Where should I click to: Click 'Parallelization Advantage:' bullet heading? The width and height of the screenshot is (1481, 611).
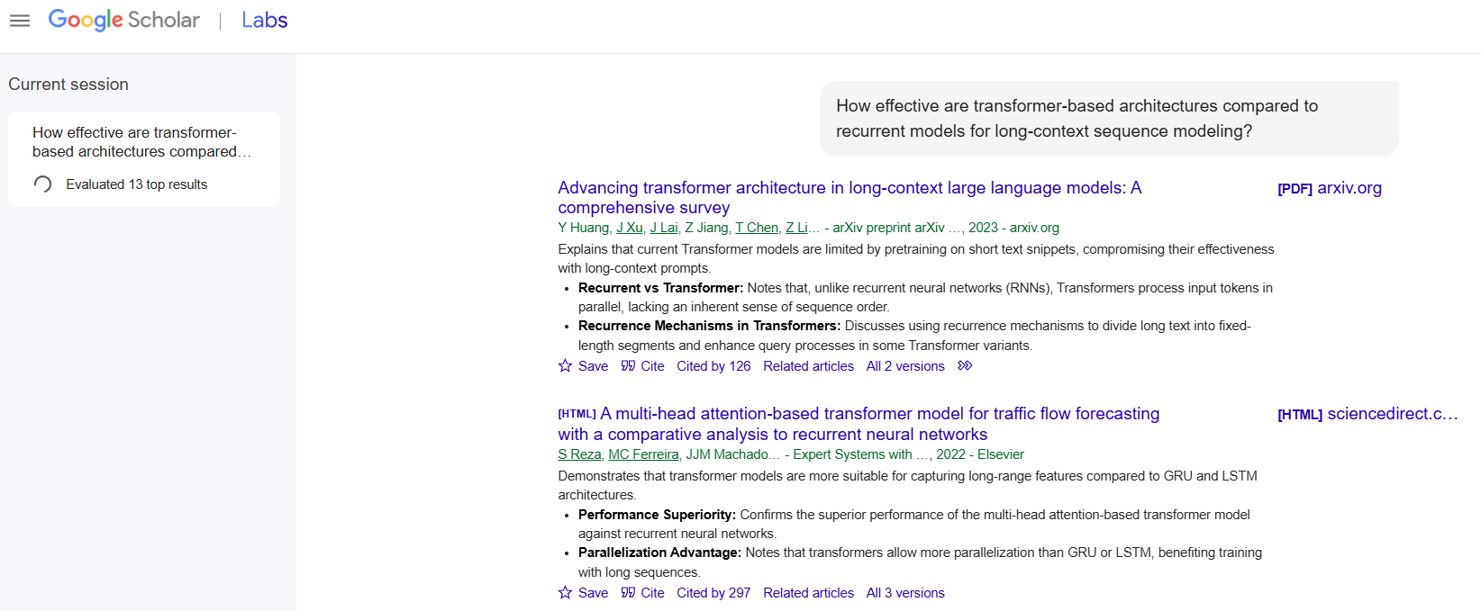pos(659,553)
